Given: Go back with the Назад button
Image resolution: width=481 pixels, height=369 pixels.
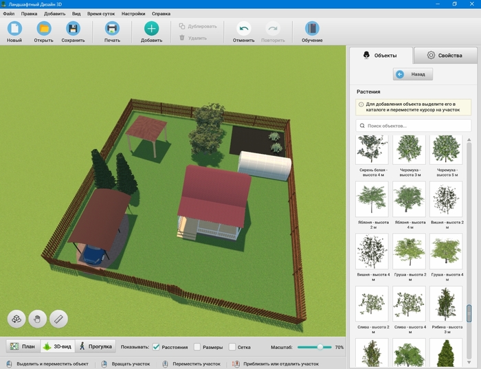Looking at the screenshot, I should point(413,74).
